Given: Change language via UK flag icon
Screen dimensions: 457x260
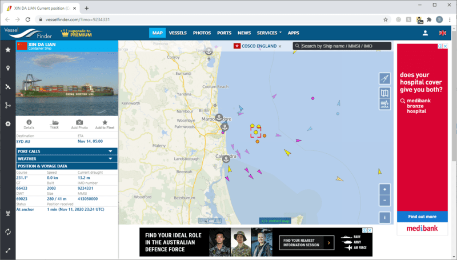Looking at the screenshot, I should tap(442, 33).
